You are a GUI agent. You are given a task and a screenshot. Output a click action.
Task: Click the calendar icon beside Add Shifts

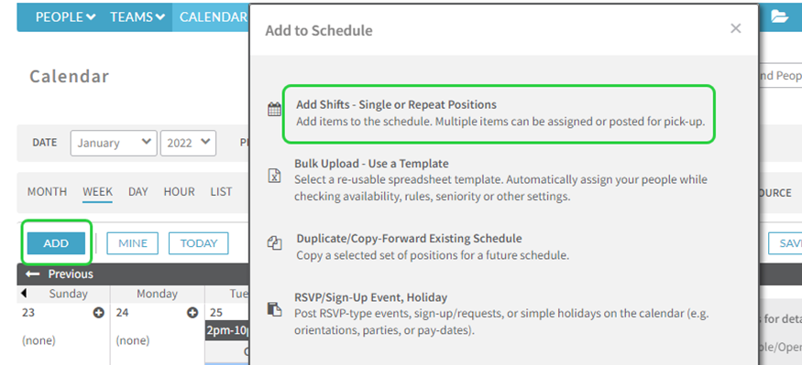pyautogui.click(x=275, y=109)
